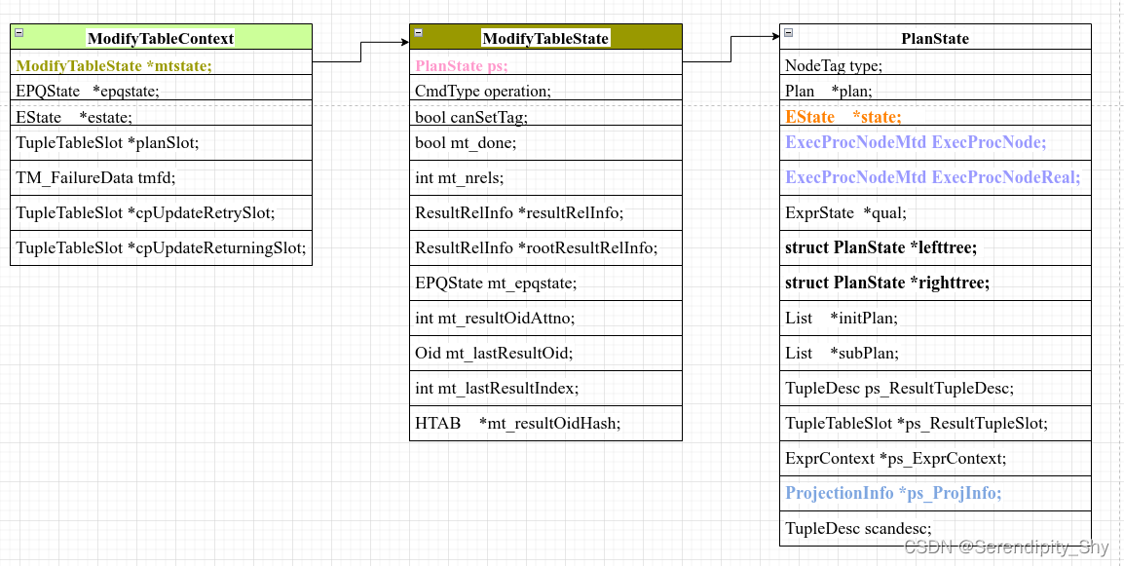Select the row 'ResultRelInfo *rootResultRelInfo;'
1124x566 pixels.
click(545, 247)
